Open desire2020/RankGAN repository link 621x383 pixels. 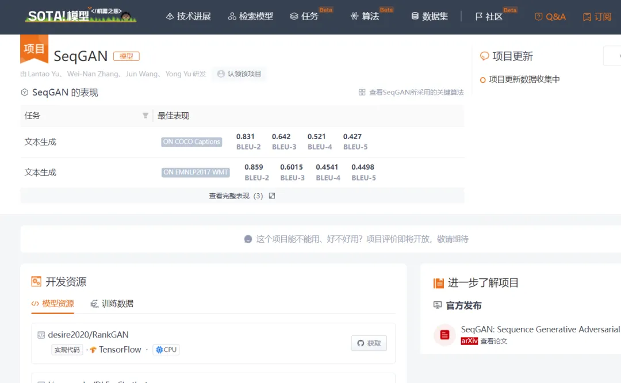(88, 335)
